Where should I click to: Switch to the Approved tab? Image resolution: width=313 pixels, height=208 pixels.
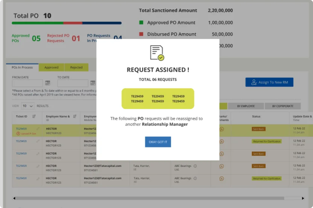51,68
